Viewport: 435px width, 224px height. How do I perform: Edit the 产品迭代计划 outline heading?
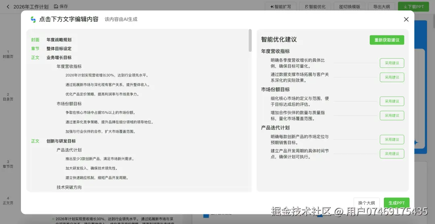(69, 150)
